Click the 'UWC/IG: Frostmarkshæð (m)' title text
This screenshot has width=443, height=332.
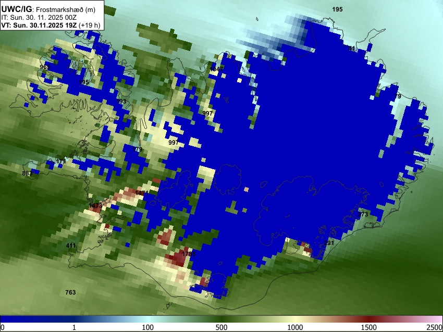coord(48,9)
